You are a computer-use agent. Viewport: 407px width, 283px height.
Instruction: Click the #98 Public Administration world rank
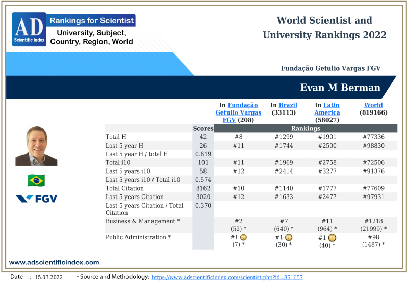pos(373,237)
